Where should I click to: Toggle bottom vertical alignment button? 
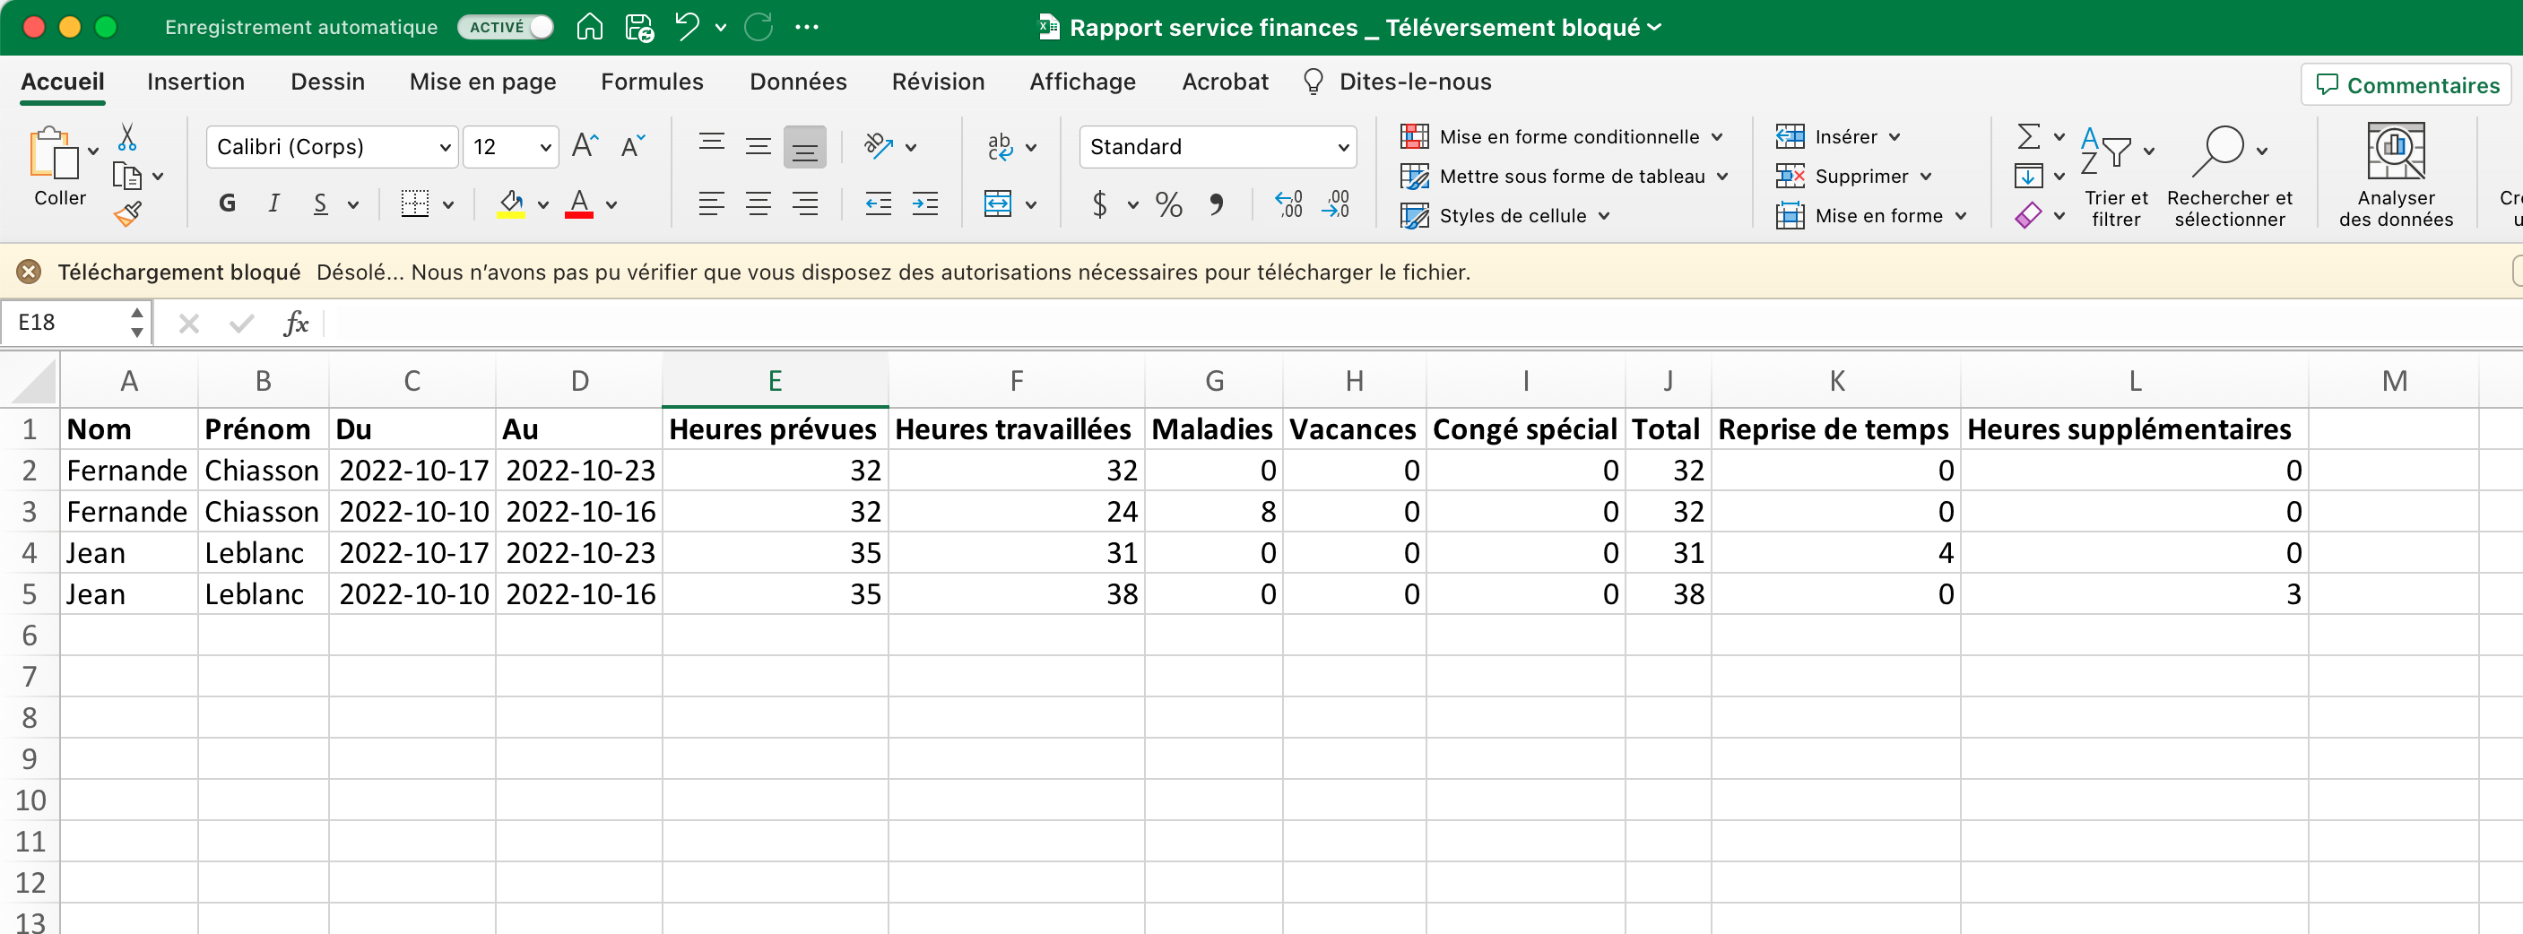coord(805,146)
